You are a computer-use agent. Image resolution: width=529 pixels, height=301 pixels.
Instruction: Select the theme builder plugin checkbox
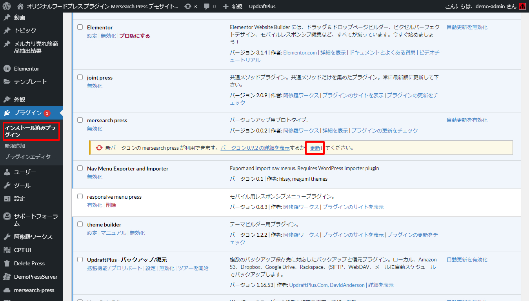tap(80, 225)
